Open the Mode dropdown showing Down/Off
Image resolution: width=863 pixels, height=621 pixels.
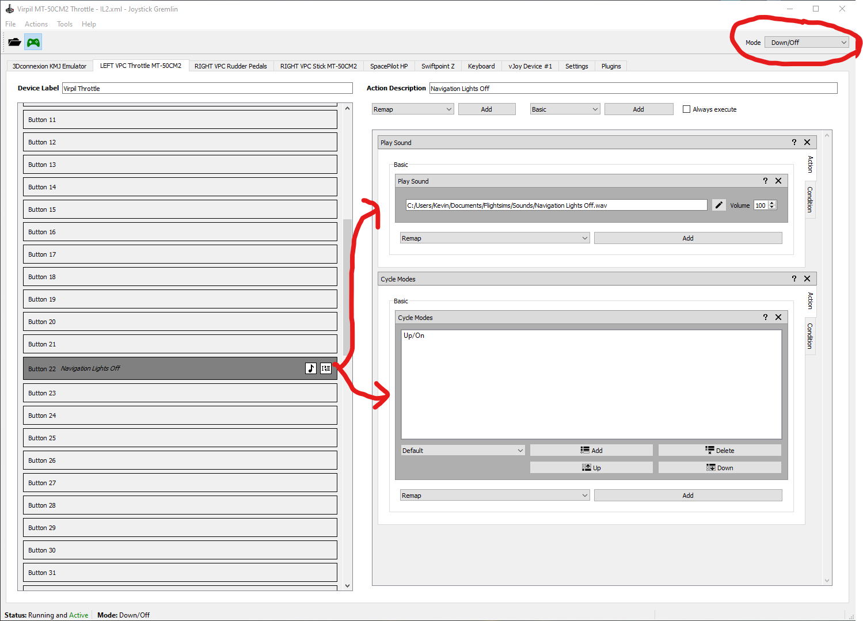coord(806,43)
